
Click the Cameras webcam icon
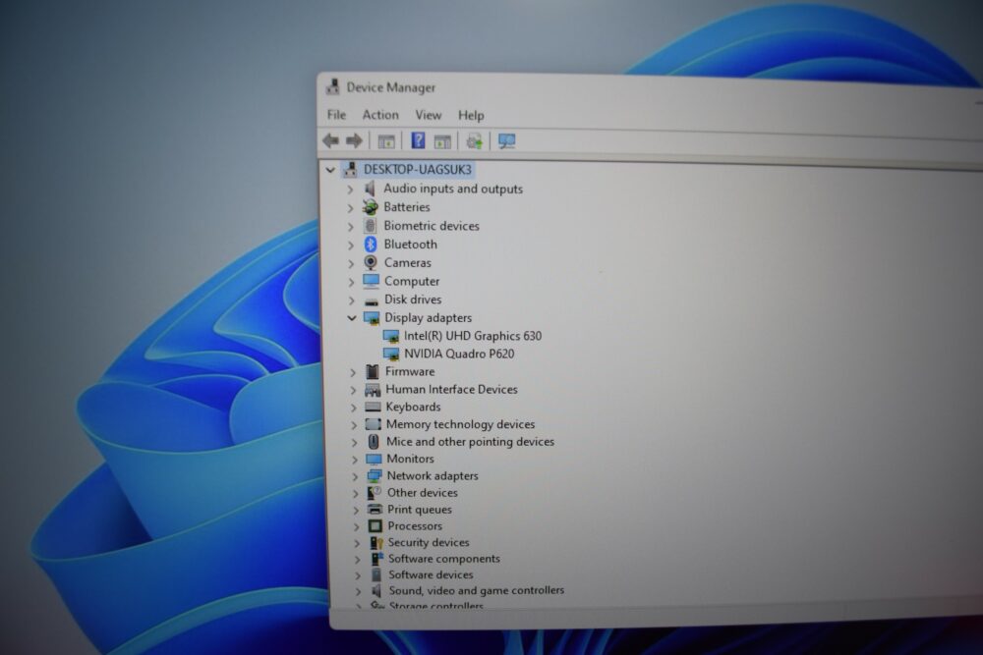pos(372,262)
